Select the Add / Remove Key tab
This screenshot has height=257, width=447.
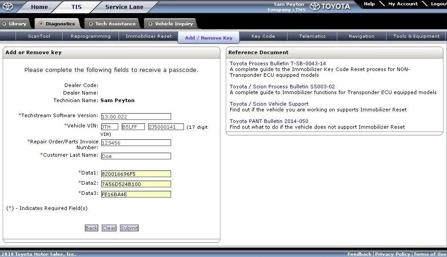[209, 38]
